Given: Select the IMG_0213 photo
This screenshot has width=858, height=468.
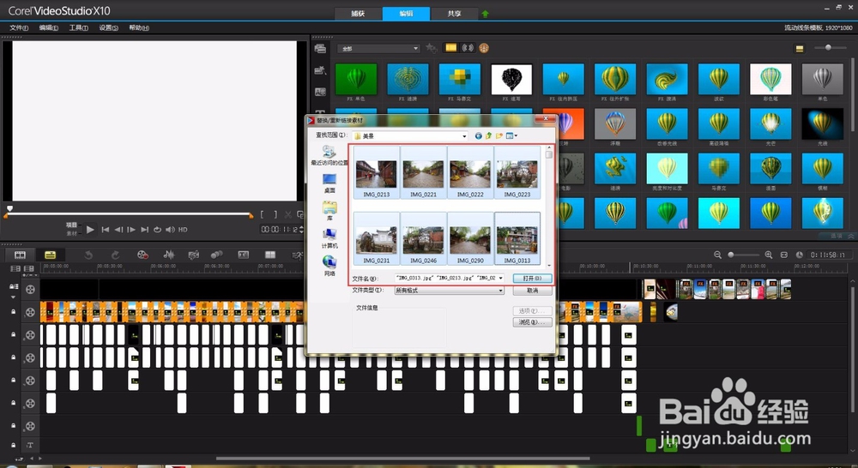Looking at the screenshot, I should click(x=377, y=174).
